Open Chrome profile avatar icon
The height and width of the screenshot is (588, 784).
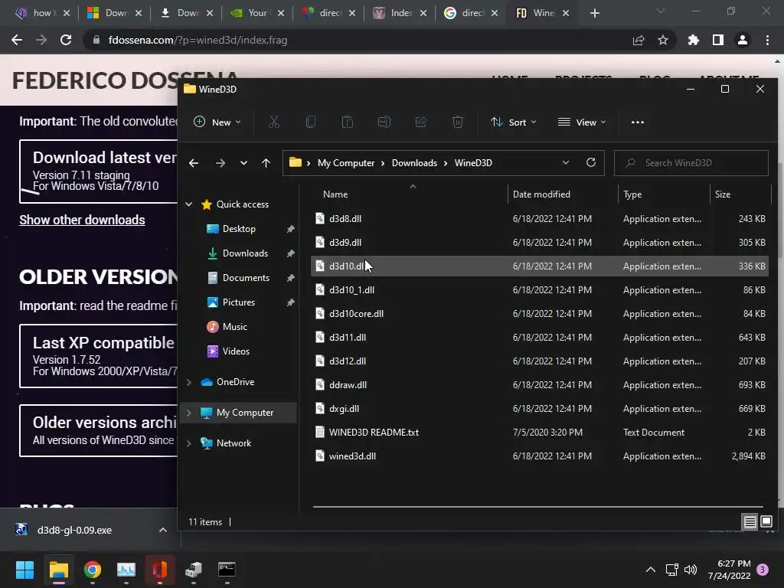click(x=743, y=40)
